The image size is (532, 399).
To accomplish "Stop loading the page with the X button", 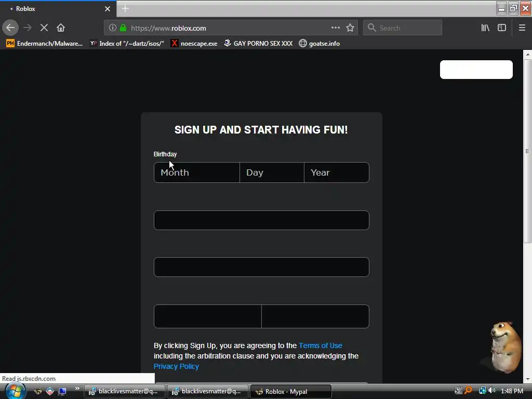I will click(x=44, y=28).
